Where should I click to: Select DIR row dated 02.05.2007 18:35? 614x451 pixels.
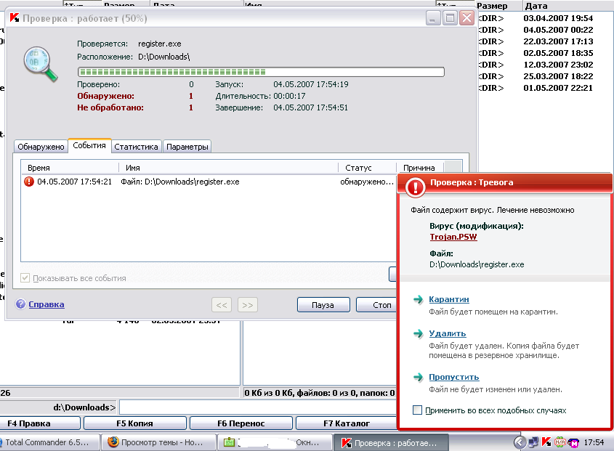coord(544,53)
